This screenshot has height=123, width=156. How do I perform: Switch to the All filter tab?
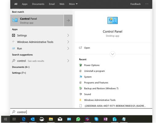coord(16,4)
